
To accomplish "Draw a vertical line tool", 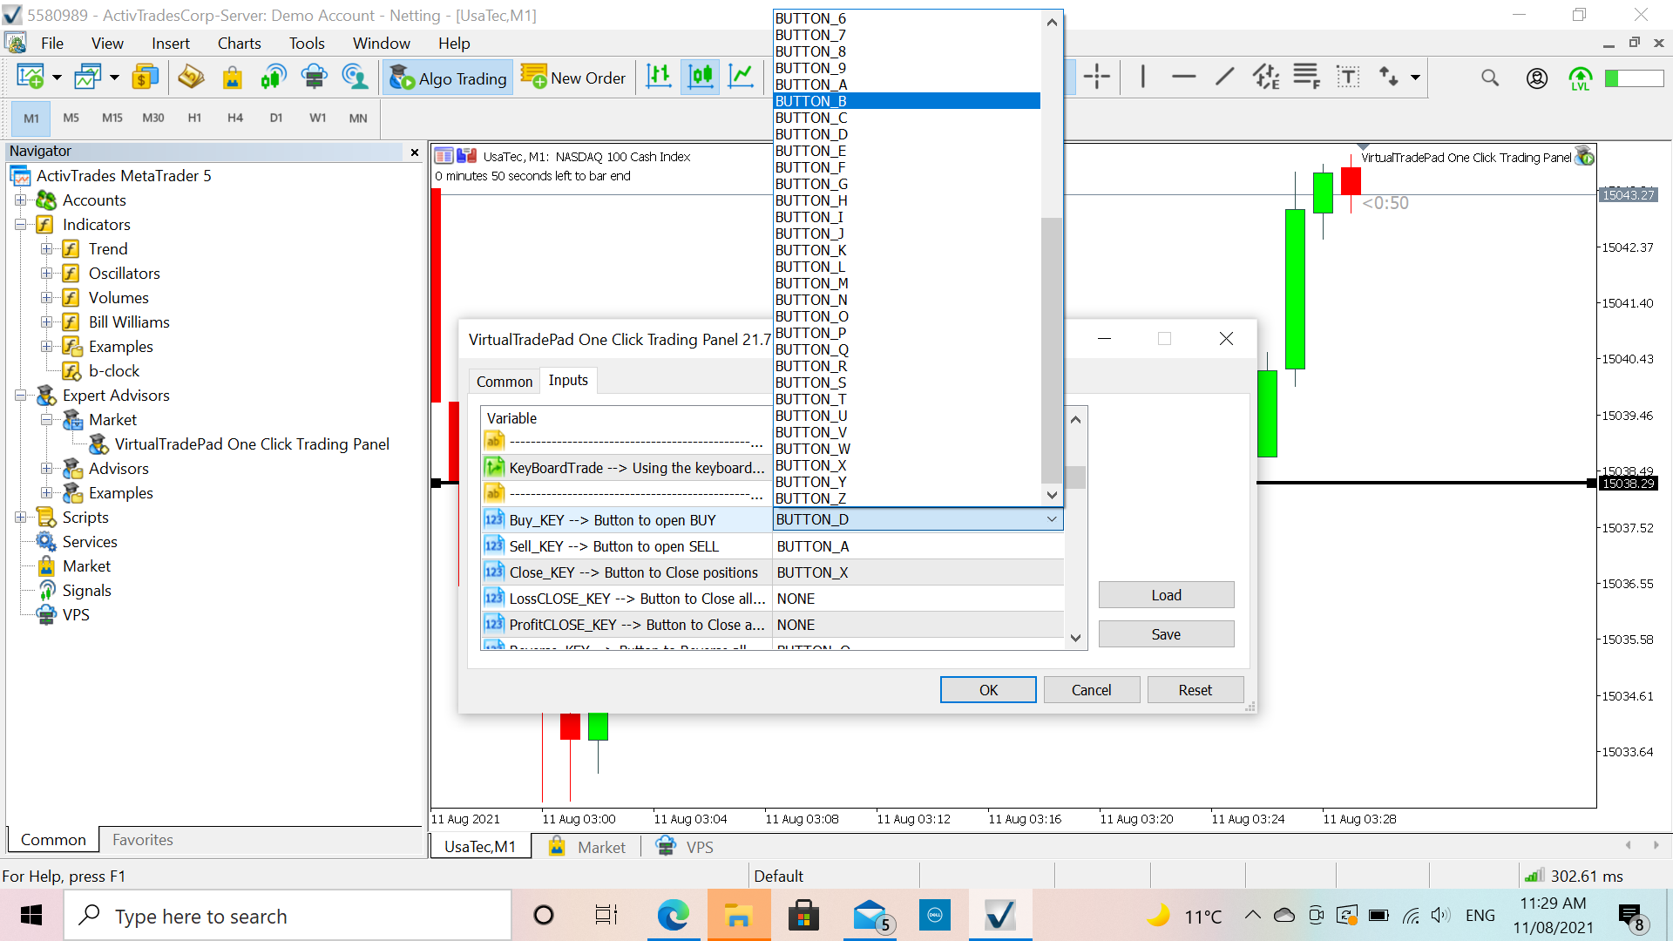I will pyautogui.click(x=1142, y=77).
